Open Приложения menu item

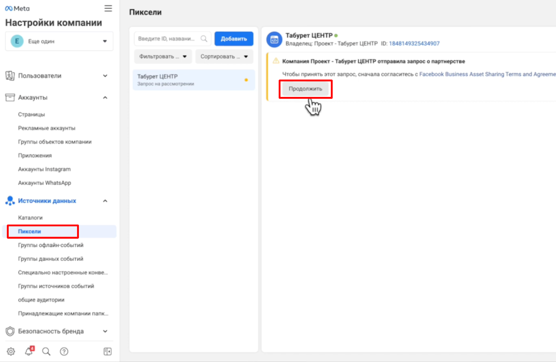point(35,156)
